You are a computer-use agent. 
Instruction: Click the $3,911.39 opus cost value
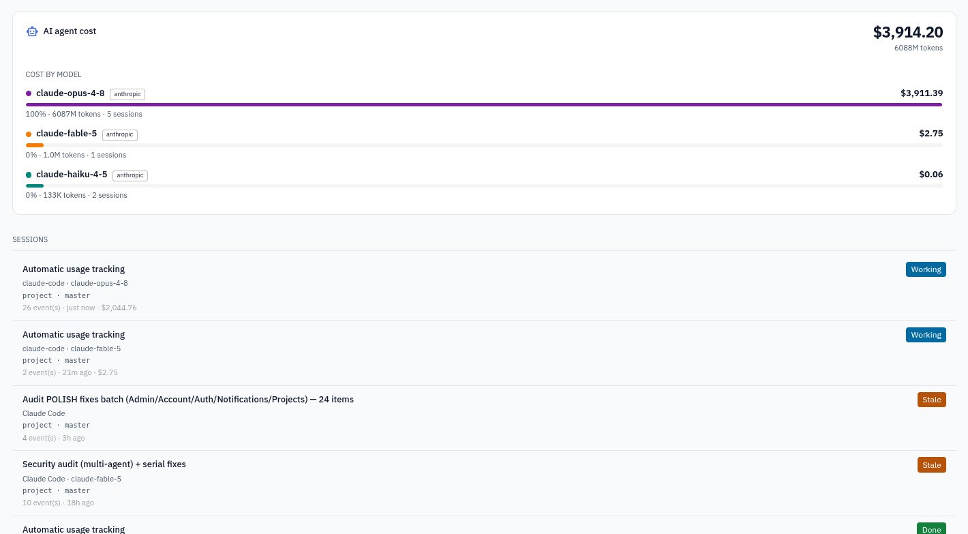pyautogui.click(x=922, y=93)
